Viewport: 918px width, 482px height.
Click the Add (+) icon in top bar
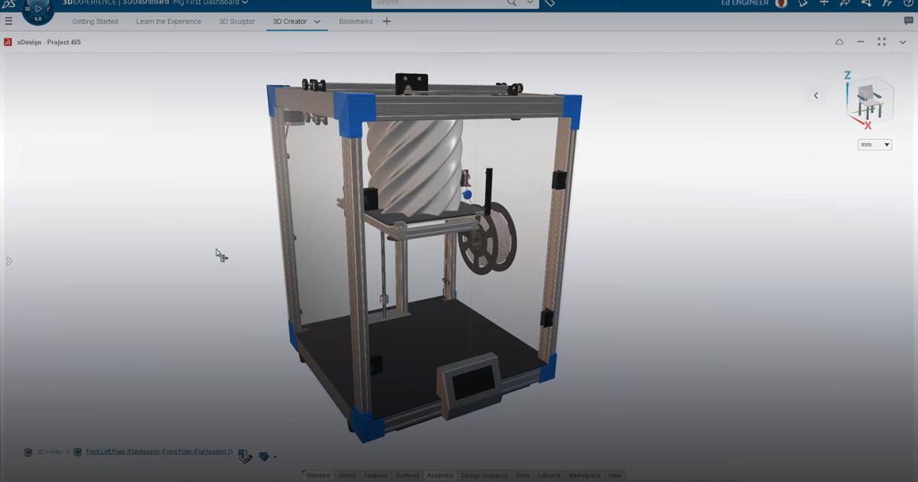click(824, 3)
